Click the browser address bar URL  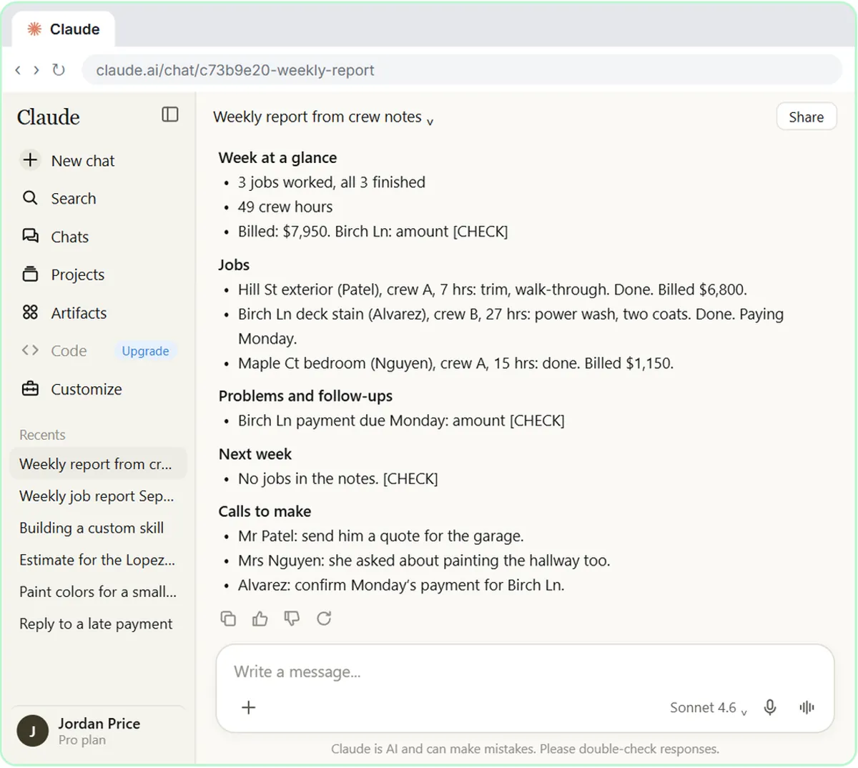(462, 70)
